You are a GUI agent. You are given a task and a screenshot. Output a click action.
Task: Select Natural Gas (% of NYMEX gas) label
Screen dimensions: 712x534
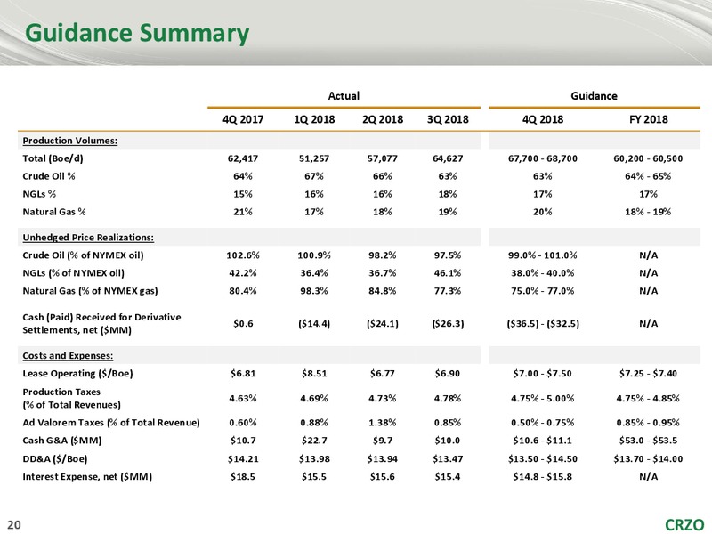(91, 291)
